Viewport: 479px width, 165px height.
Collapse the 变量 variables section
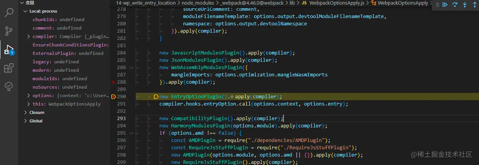tap(22, 3)
